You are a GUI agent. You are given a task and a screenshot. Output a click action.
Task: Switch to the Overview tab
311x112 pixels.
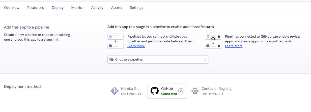[x=12, y=8]
